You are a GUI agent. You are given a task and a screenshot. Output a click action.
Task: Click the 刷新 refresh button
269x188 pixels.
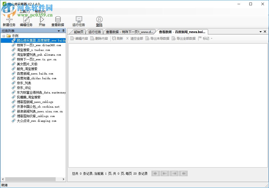(x=118, y=38)
